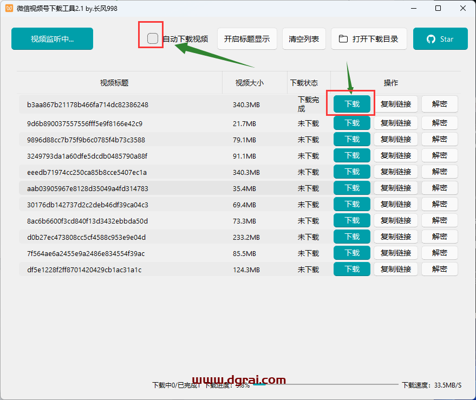Download the 91.1MB video 3249793d...
476x400 pixels.
352,156
